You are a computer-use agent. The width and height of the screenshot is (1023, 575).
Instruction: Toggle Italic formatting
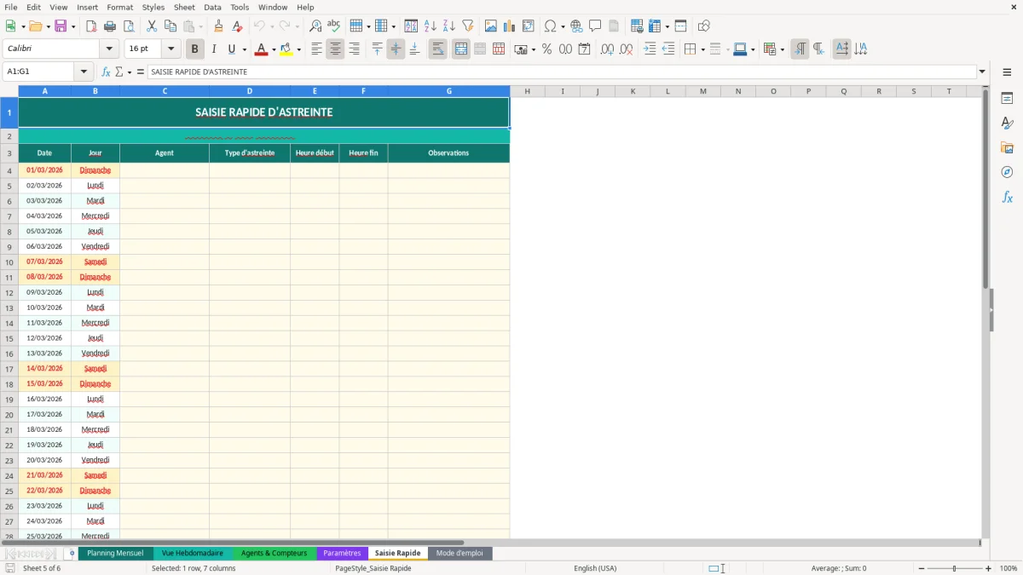pos(213,49)
